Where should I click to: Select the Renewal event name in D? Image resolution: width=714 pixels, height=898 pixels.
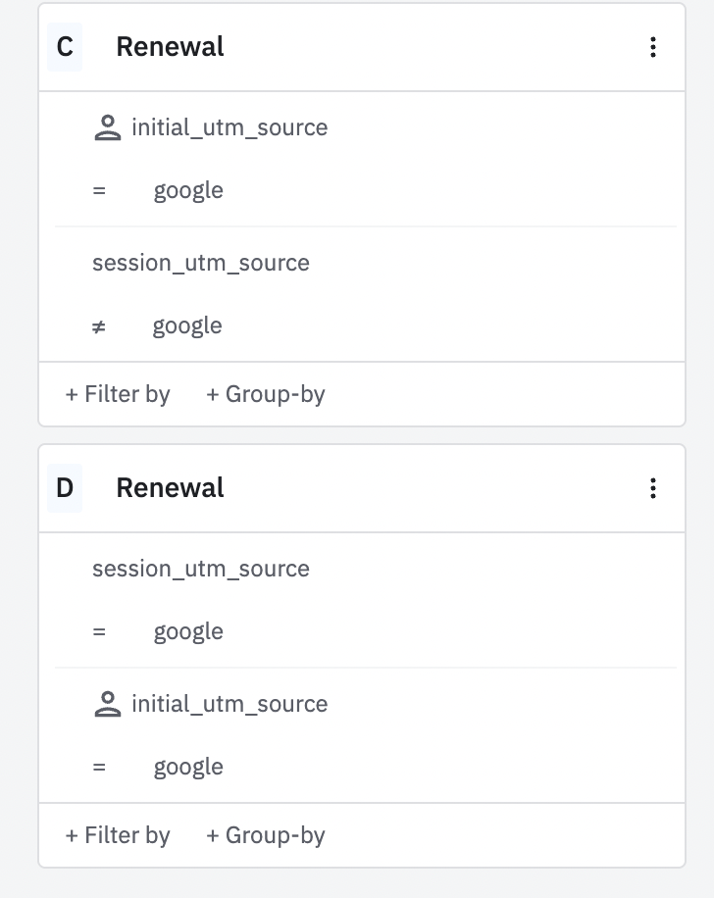170,488
